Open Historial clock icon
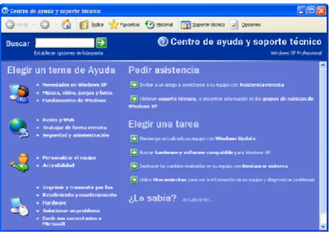 point(150,25)
